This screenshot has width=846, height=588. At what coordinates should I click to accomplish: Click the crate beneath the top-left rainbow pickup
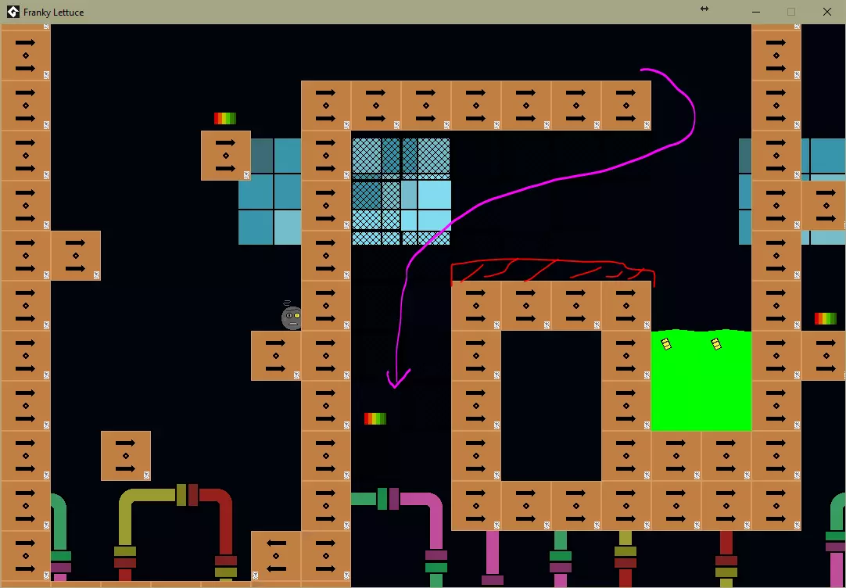click(225, 156)
